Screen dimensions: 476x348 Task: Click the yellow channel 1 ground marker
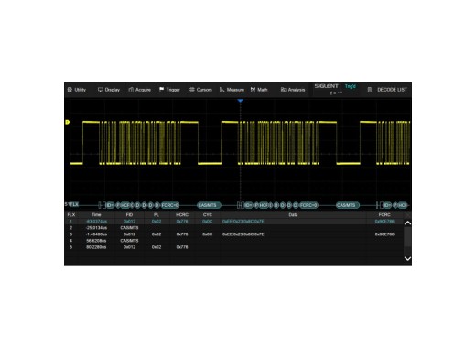point(68,122)
